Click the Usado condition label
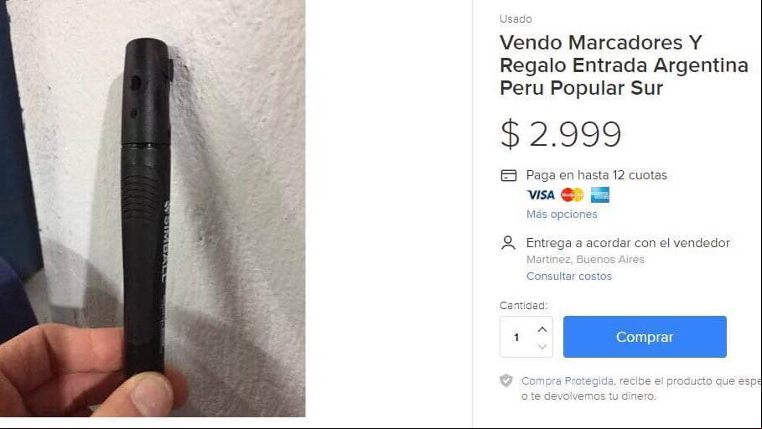 516,19
